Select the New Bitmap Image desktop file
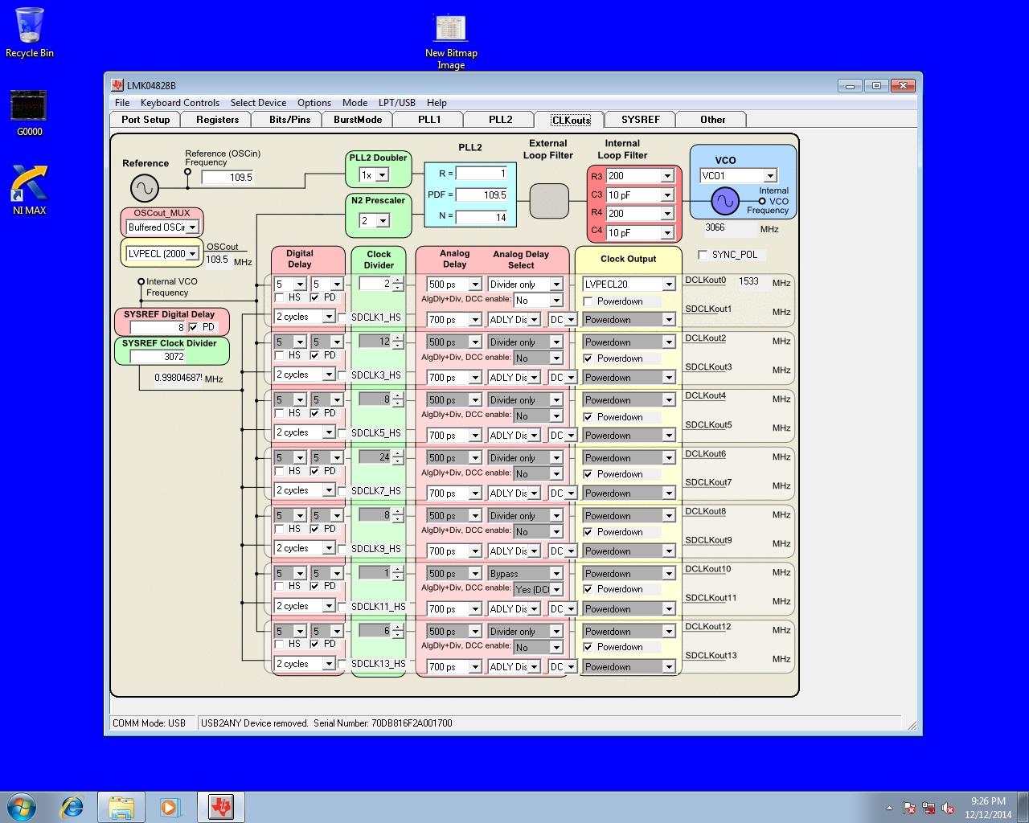This screenshot has height=823, width=1029. point(451,42)
